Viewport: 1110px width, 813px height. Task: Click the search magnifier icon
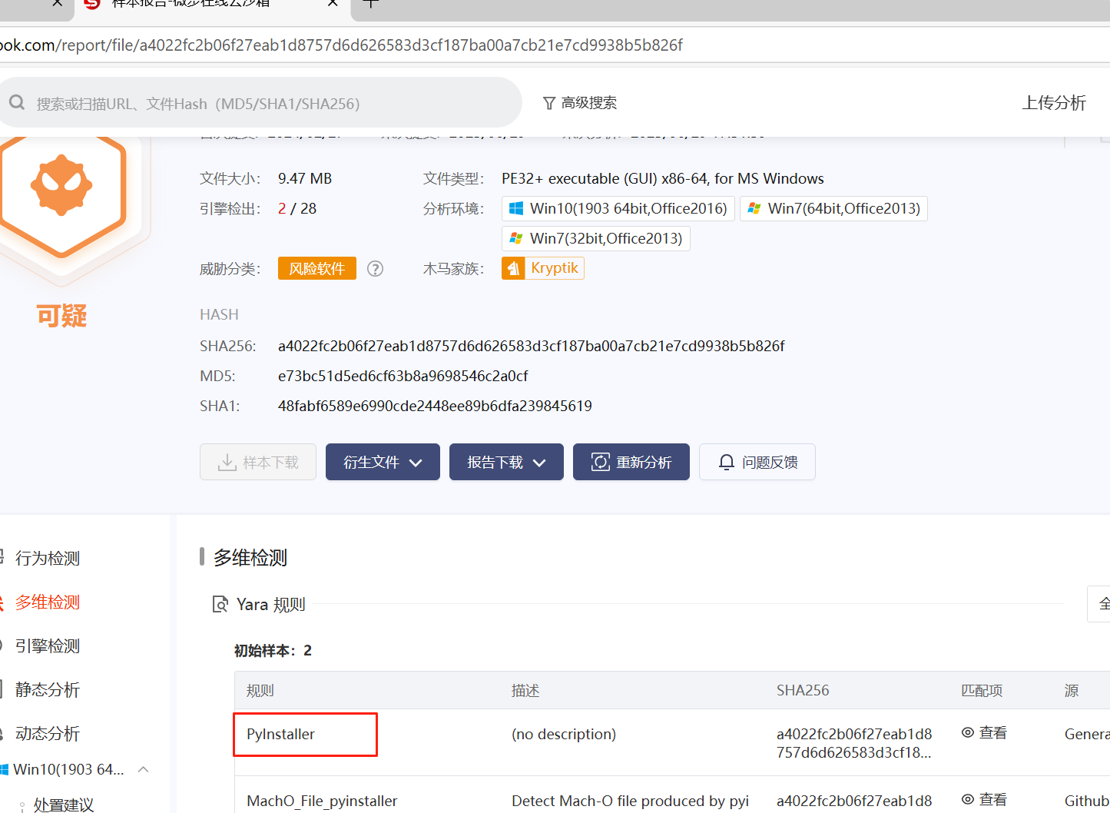[x=17, y=103]
